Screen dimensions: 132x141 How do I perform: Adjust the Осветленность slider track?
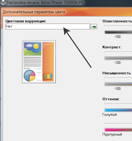tap(118, 26)
